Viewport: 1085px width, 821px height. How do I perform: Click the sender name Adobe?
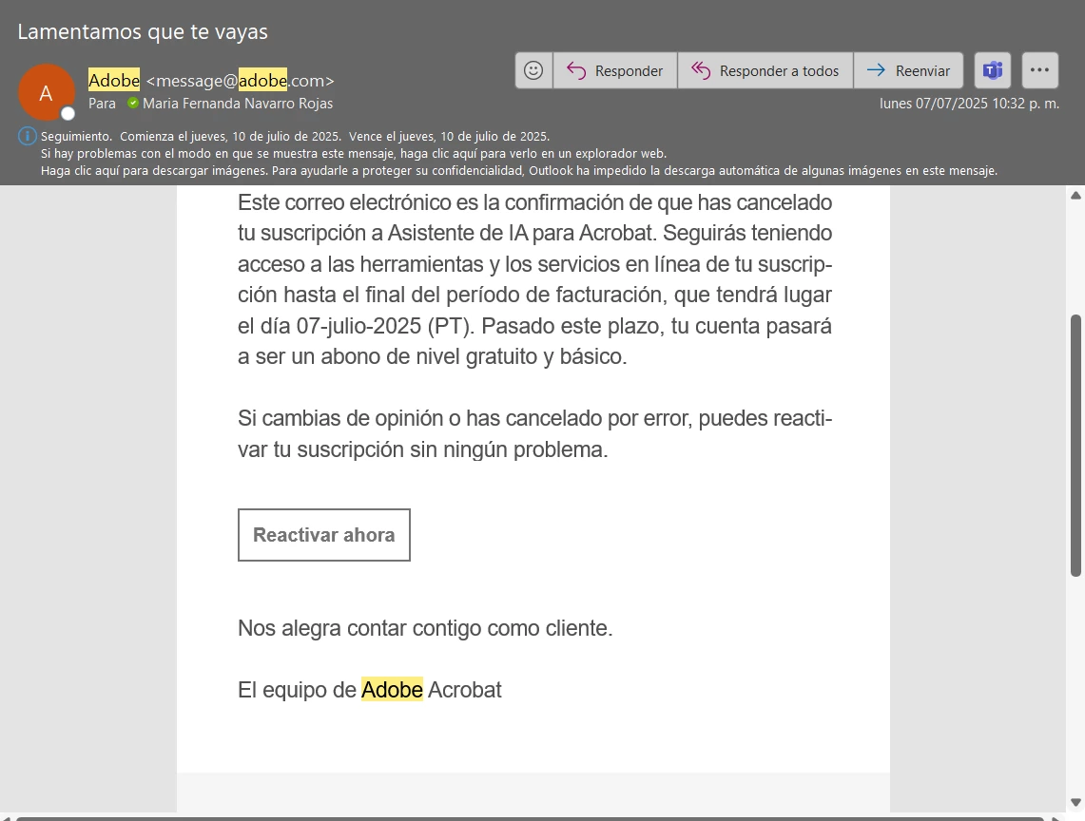(x=114, y=80)
